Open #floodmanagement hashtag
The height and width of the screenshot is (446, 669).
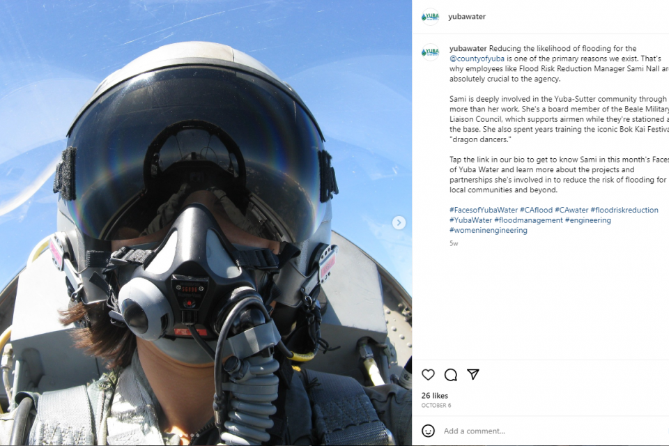click(528, 220)
